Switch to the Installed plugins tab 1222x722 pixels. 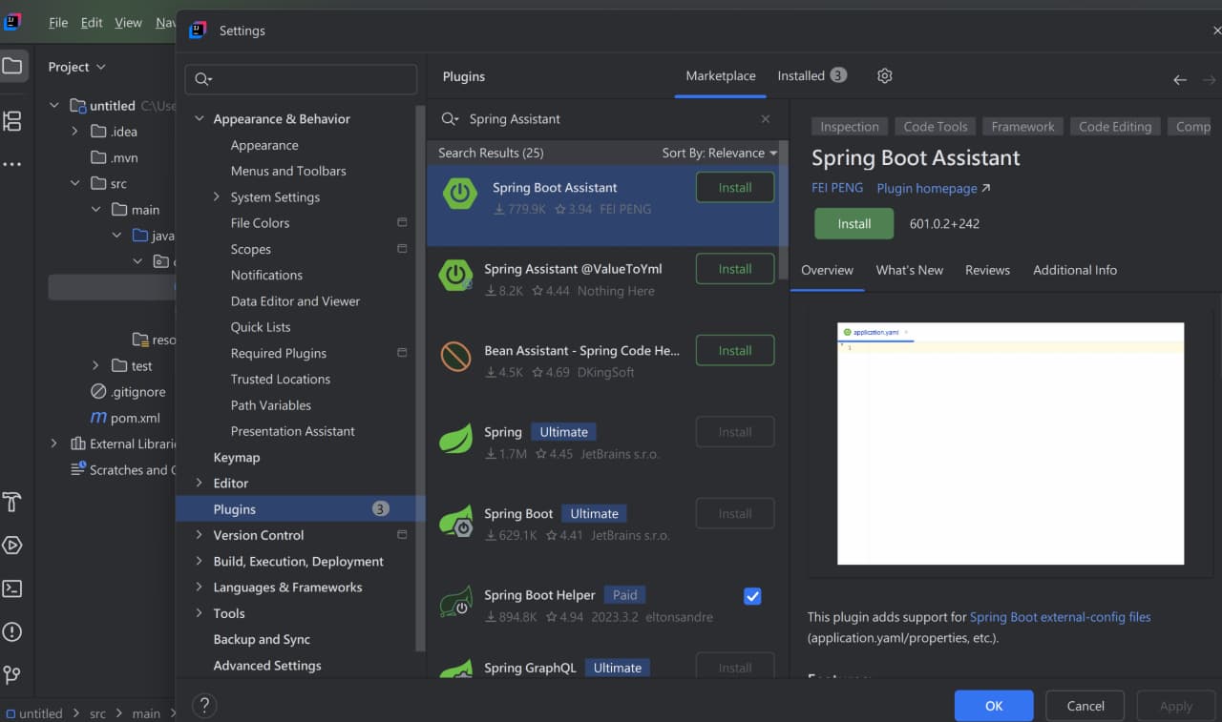(x=811, y=76)
